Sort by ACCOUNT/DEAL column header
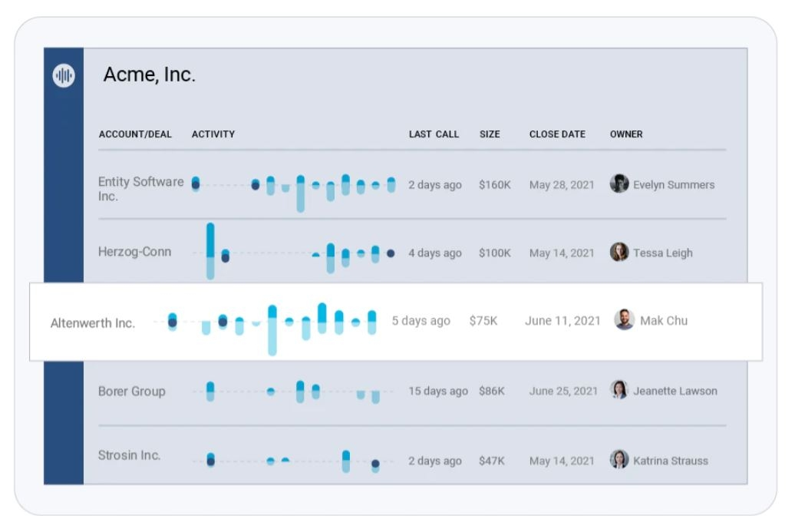Screen dimensions: 795x529 [135, 134]
